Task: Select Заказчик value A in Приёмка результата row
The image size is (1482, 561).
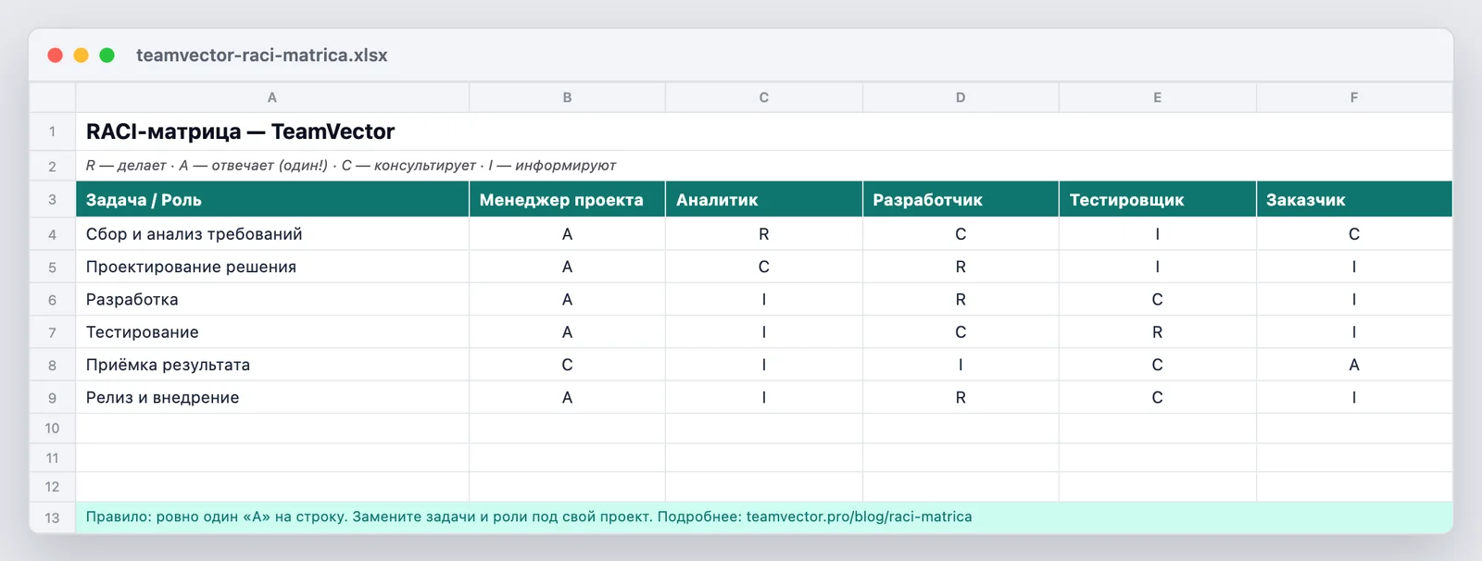Action: pos(1354,365)
